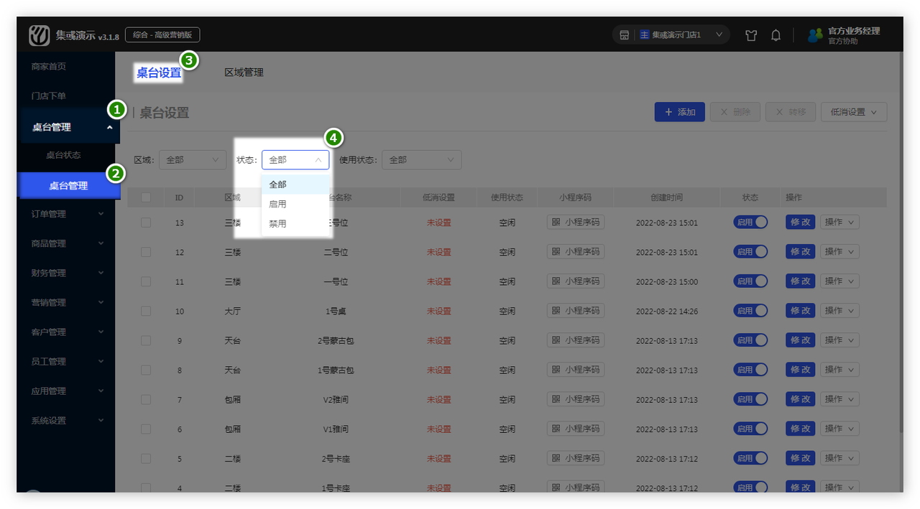Check the row checkbox for ID 9
Viewport: 920px width, 509px height.
(x=146, y=340)
